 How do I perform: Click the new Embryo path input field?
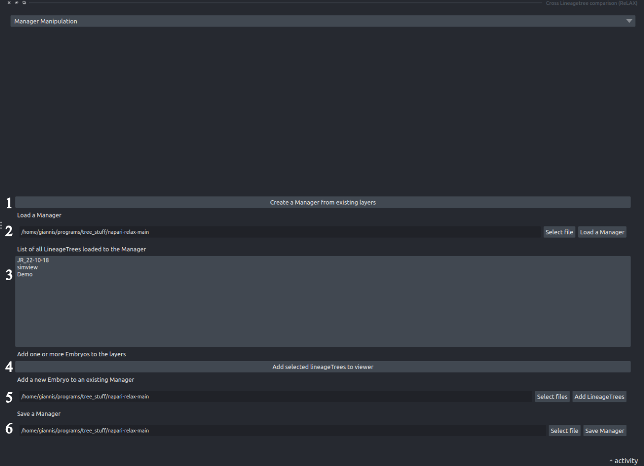(275, 397)
